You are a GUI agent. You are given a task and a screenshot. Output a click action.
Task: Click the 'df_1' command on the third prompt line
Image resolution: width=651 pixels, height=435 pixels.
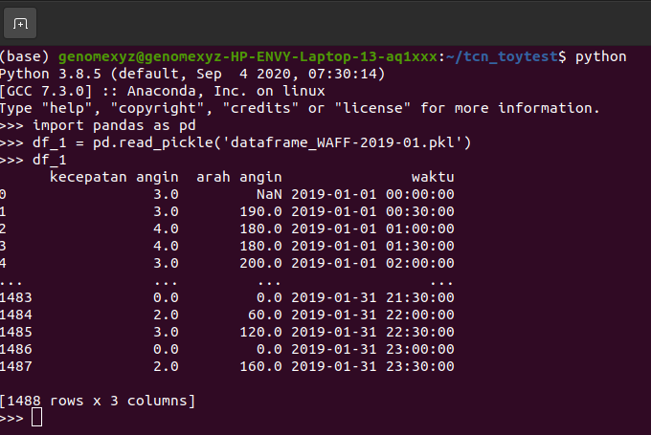pyautogui.click(x=50, y=160)
